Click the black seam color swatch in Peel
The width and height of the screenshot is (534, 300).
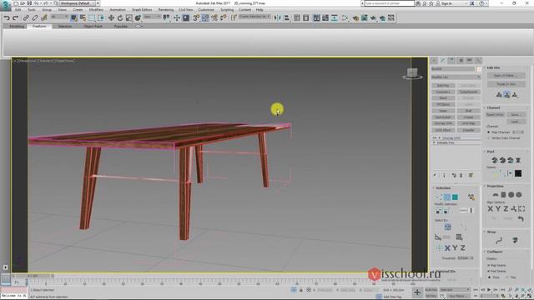point(518,173)
